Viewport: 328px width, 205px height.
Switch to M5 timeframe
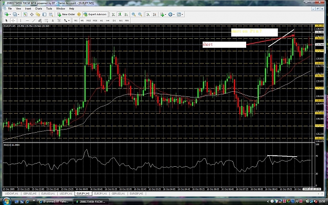click(x=82, y=20)
